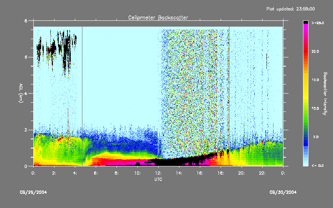Image resolution: width=333 pixels, height=208 pixels.
Task: Click the colorbar label 5.0
Action: point(316,137)
